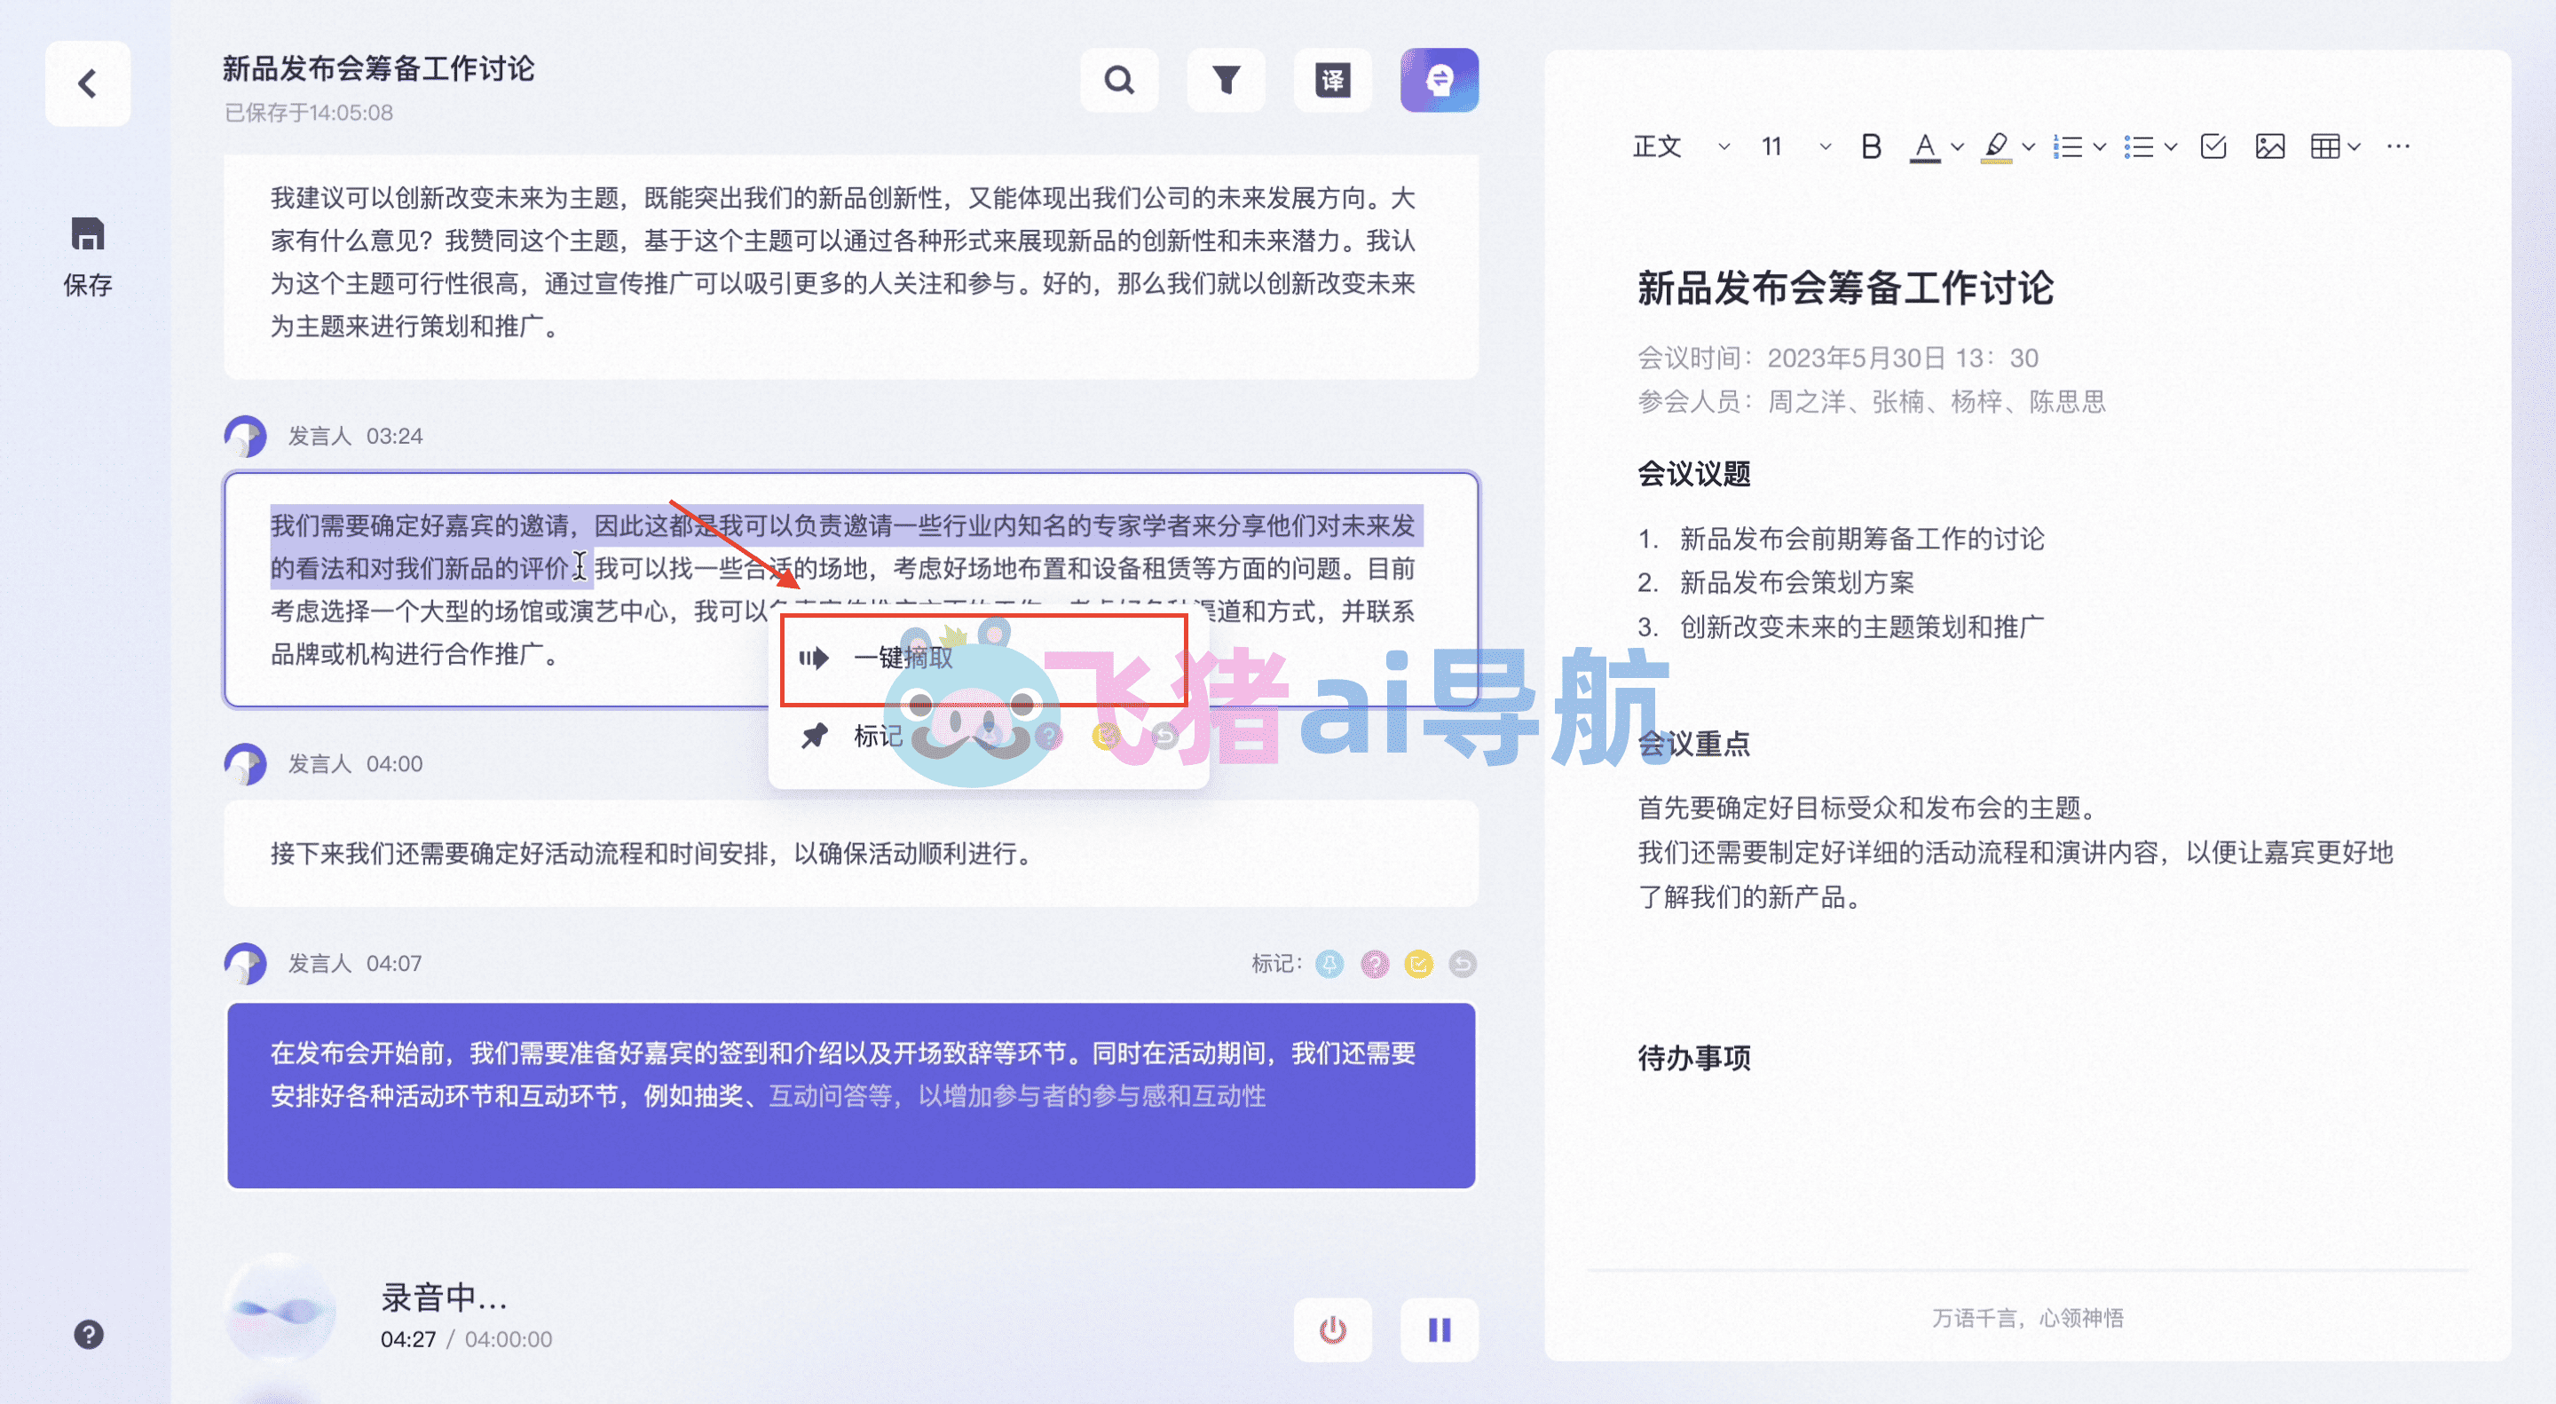Insert an image using picture icon
Image resolution: width=2556 pixels, height=1404 pixels.
coord(2270,146)
